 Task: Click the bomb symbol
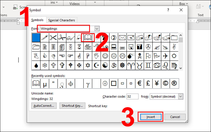pos(131,56)
